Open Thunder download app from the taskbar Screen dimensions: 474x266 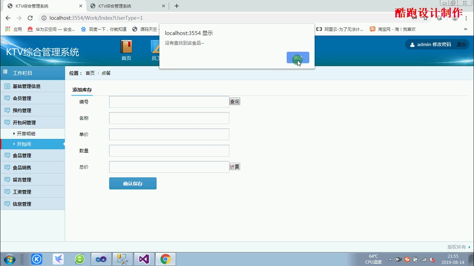pyautogui.click(x=58, y=259)
